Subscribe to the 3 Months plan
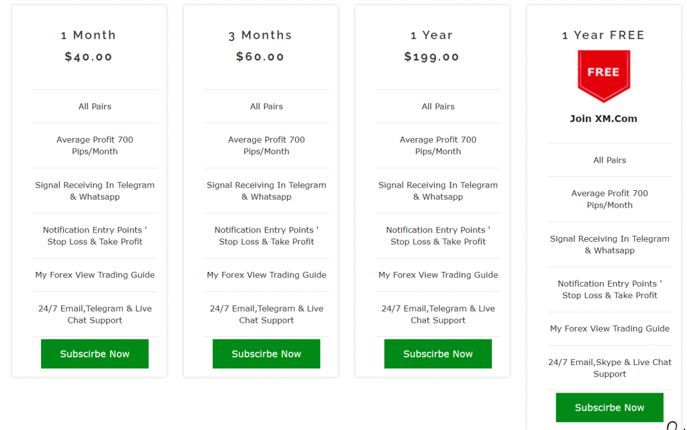Image resolution: width=687 pixels, height=430 pixels. coord(266,354)
